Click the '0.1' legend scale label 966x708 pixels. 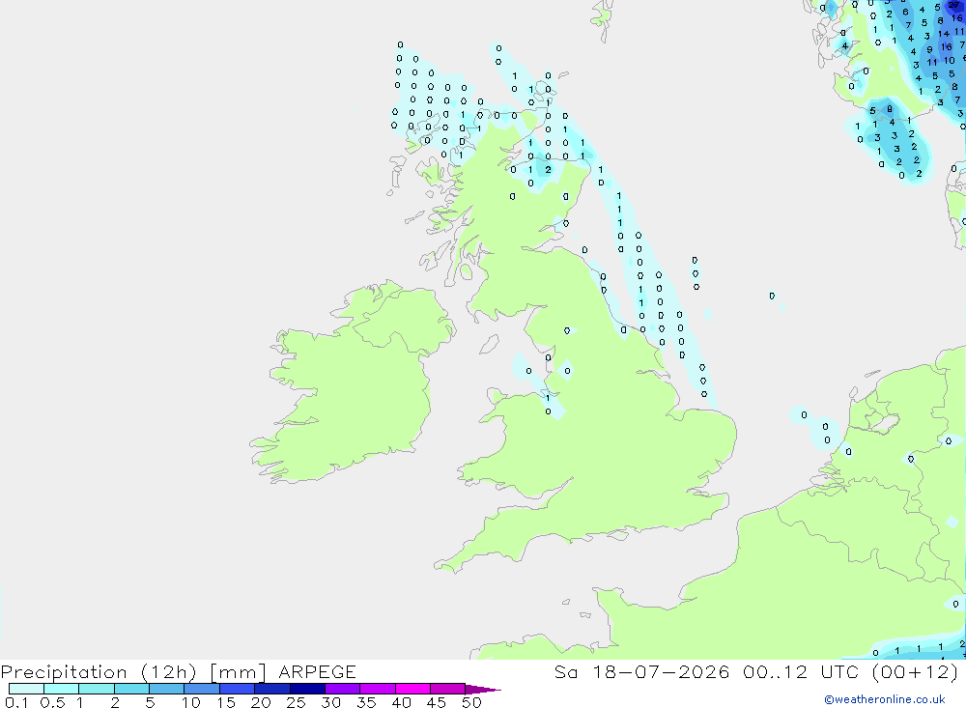point(16,702)
